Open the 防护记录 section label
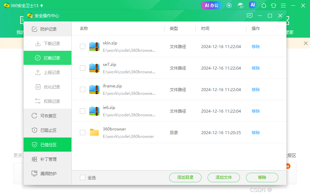Image resolution: width=310 pixels, height=195 pixels. click(x=49, y=29)
